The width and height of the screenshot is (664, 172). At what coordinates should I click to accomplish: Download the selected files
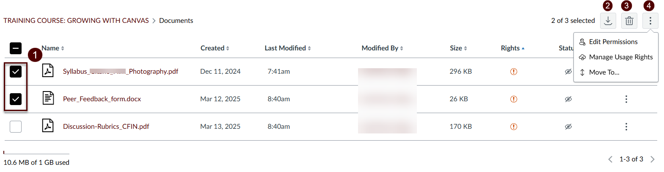click(x=608, y=21)
